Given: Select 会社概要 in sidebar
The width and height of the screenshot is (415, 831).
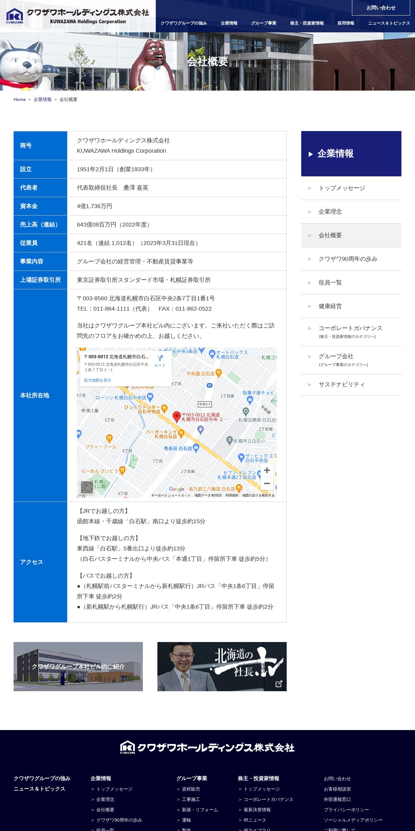Looking at the screenshot, I should [351, 235].
